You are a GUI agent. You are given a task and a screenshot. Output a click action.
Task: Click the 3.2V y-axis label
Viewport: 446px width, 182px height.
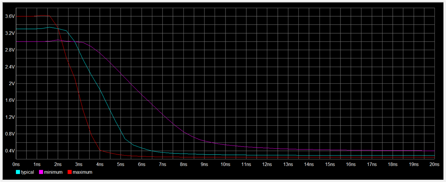pos(10,33)
